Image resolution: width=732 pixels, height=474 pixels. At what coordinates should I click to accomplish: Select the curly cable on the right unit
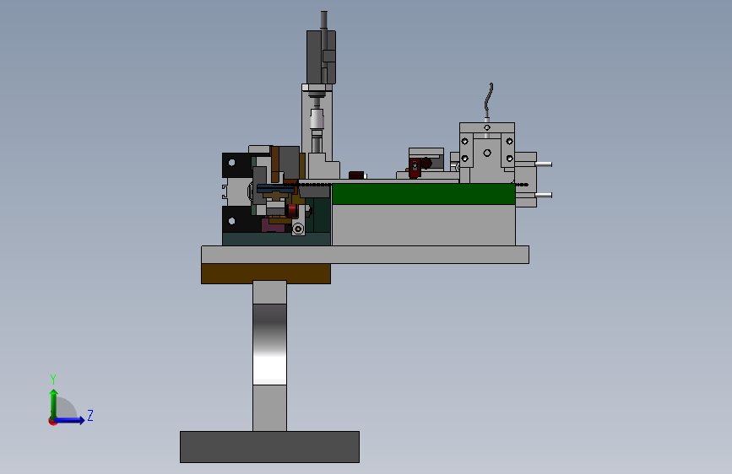click(x=488, y=97)
